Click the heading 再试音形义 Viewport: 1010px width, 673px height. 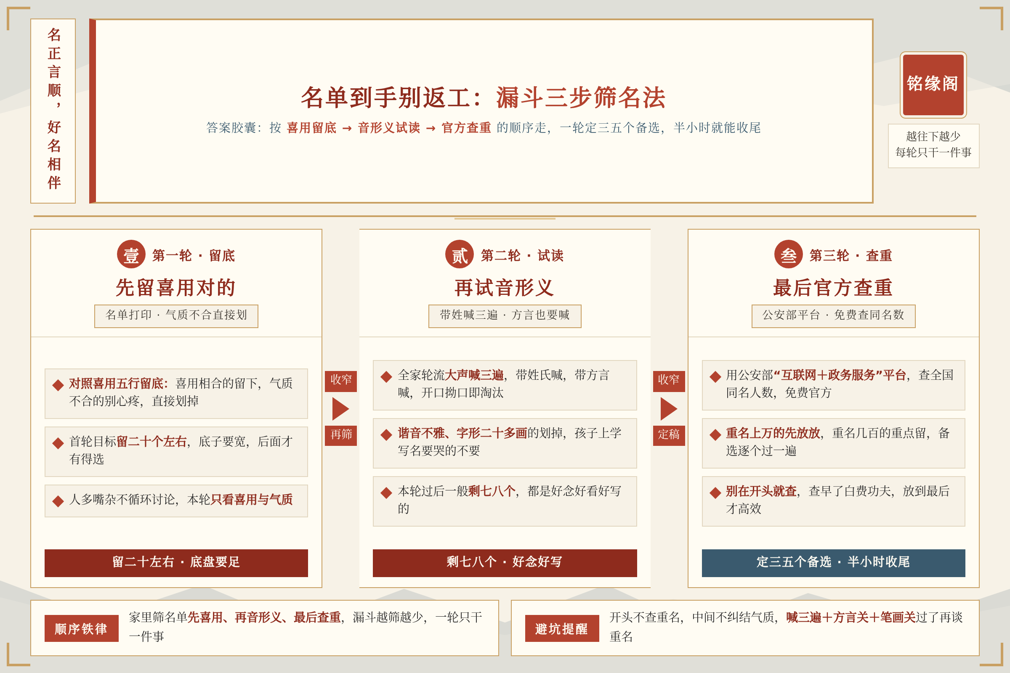point(505,288)
